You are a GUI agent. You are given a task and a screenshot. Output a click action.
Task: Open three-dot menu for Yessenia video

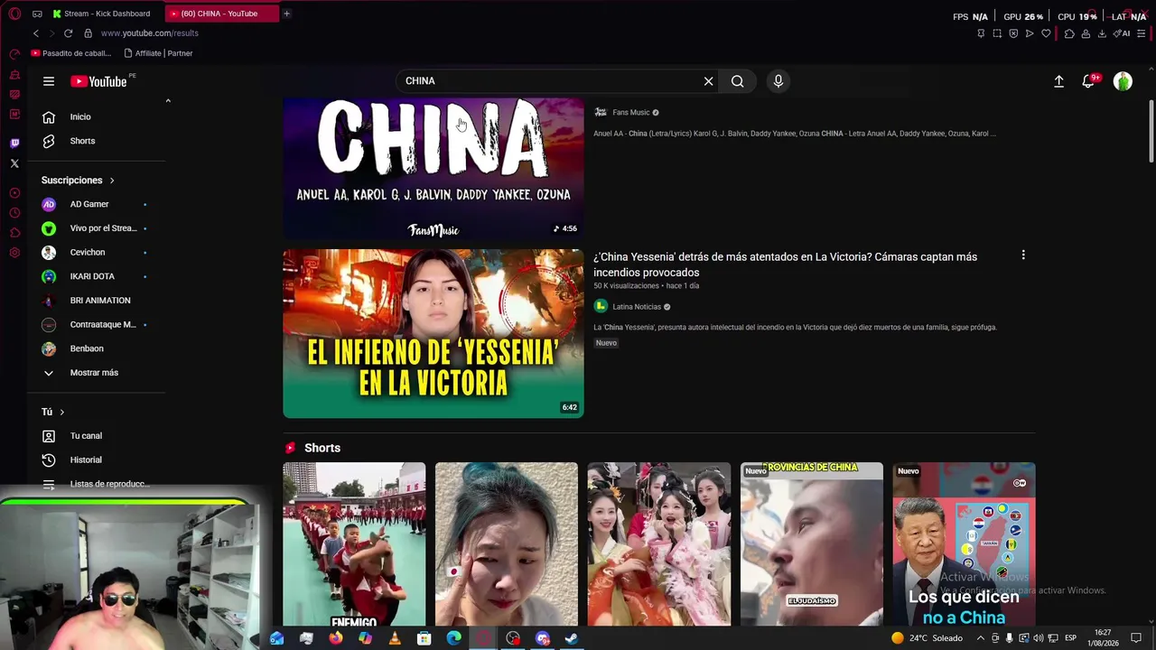tap(1023, 255)
